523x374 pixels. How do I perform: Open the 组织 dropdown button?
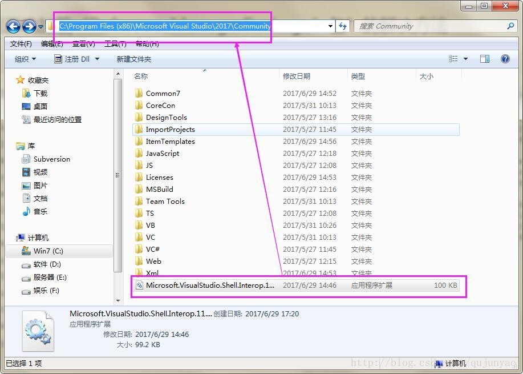pos(25,59)
